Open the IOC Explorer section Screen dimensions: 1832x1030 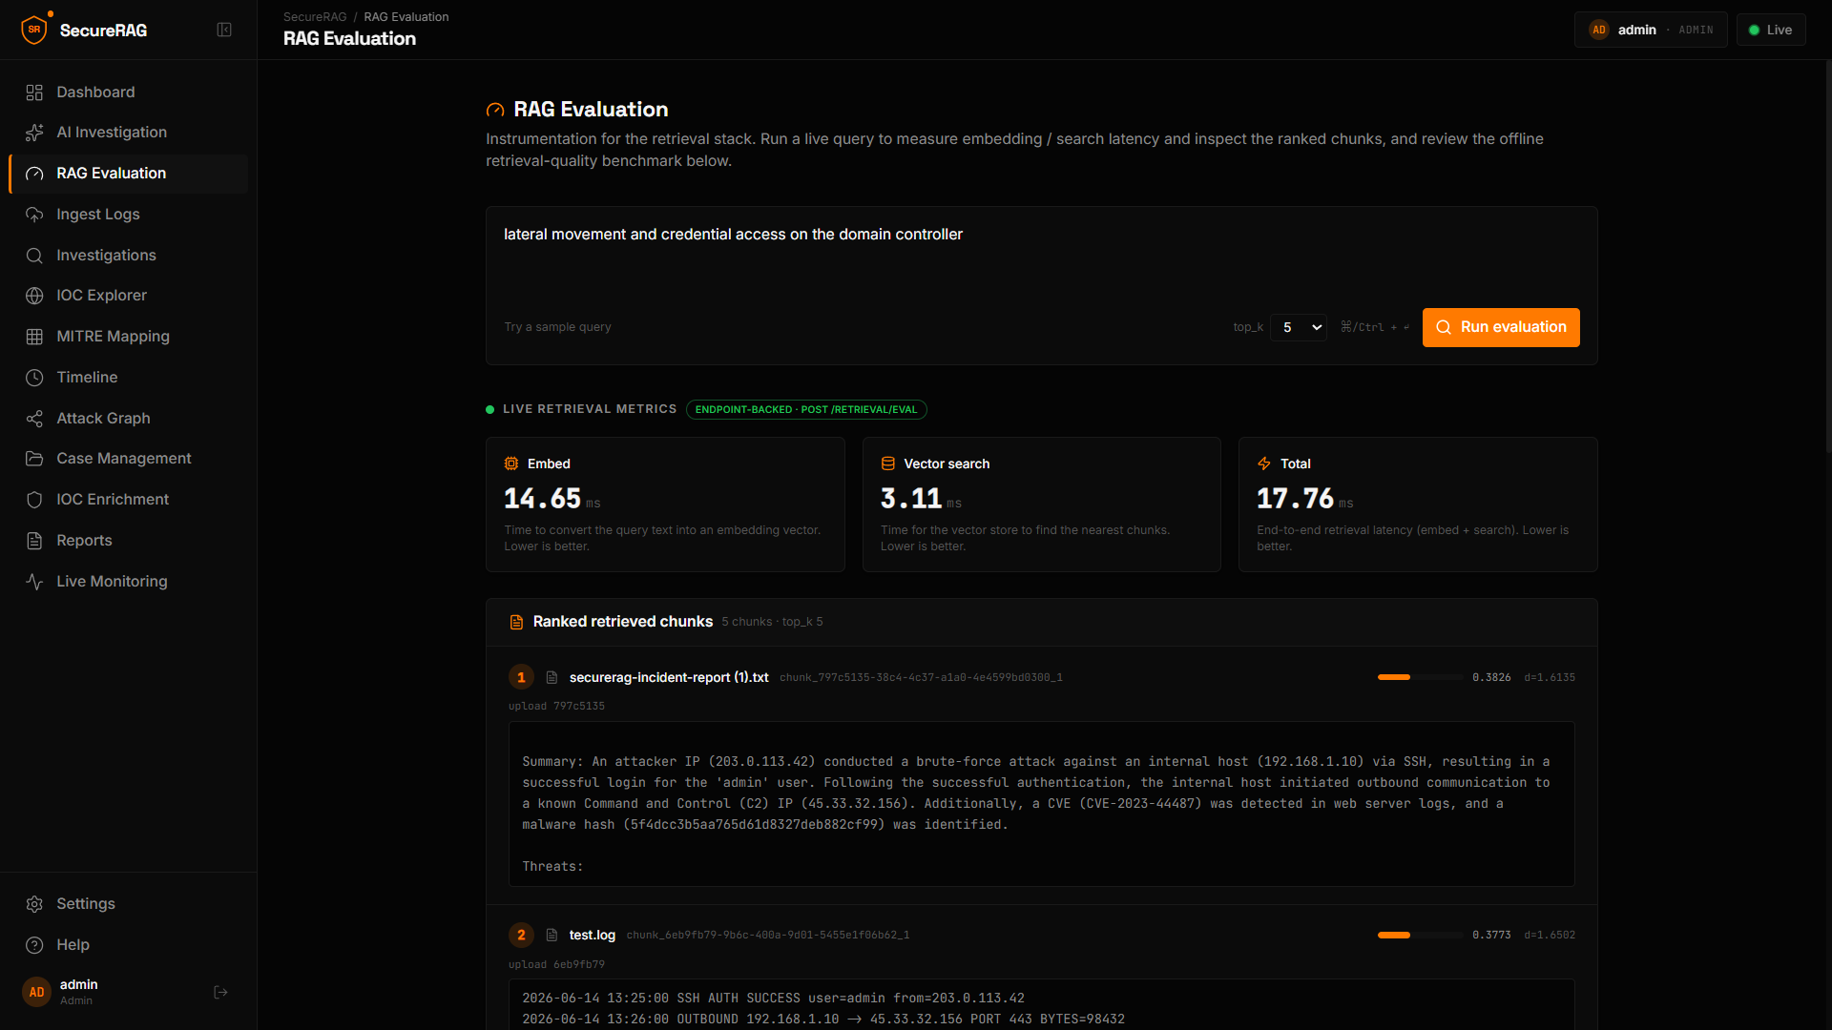[x=128, y=296]
